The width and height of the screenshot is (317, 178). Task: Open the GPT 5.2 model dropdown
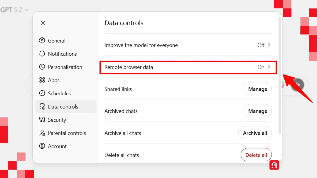point(15,10)
